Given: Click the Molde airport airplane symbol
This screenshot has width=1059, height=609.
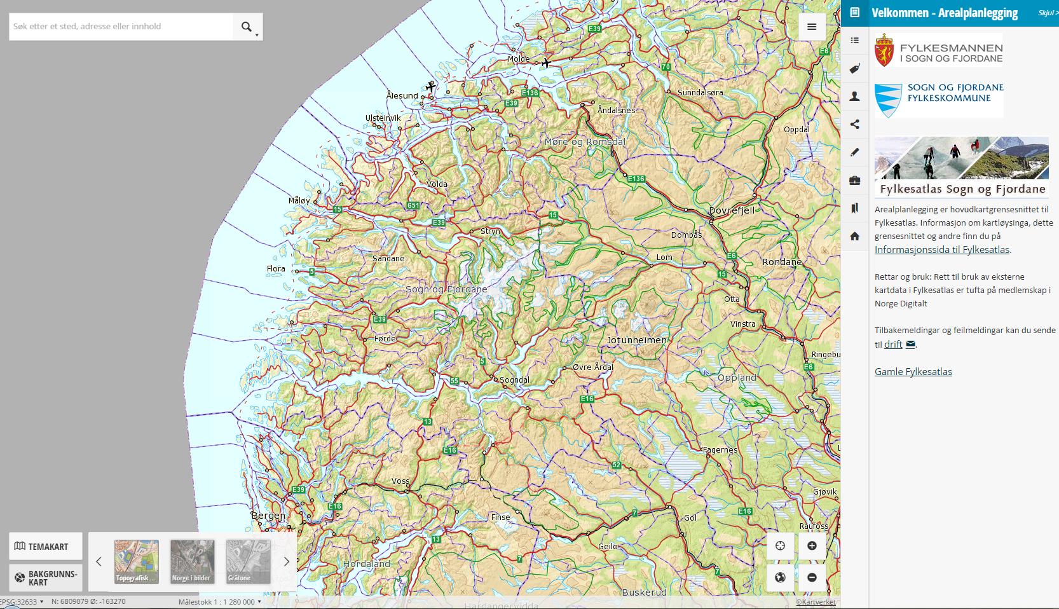Looking at the screenshot, I should click(x=546, y=62).
